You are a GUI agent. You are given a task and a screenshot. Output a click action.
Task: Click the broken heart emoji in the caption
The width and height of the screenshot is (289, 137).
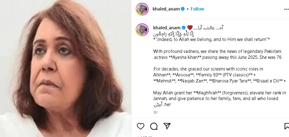click(x=190, y=28)
